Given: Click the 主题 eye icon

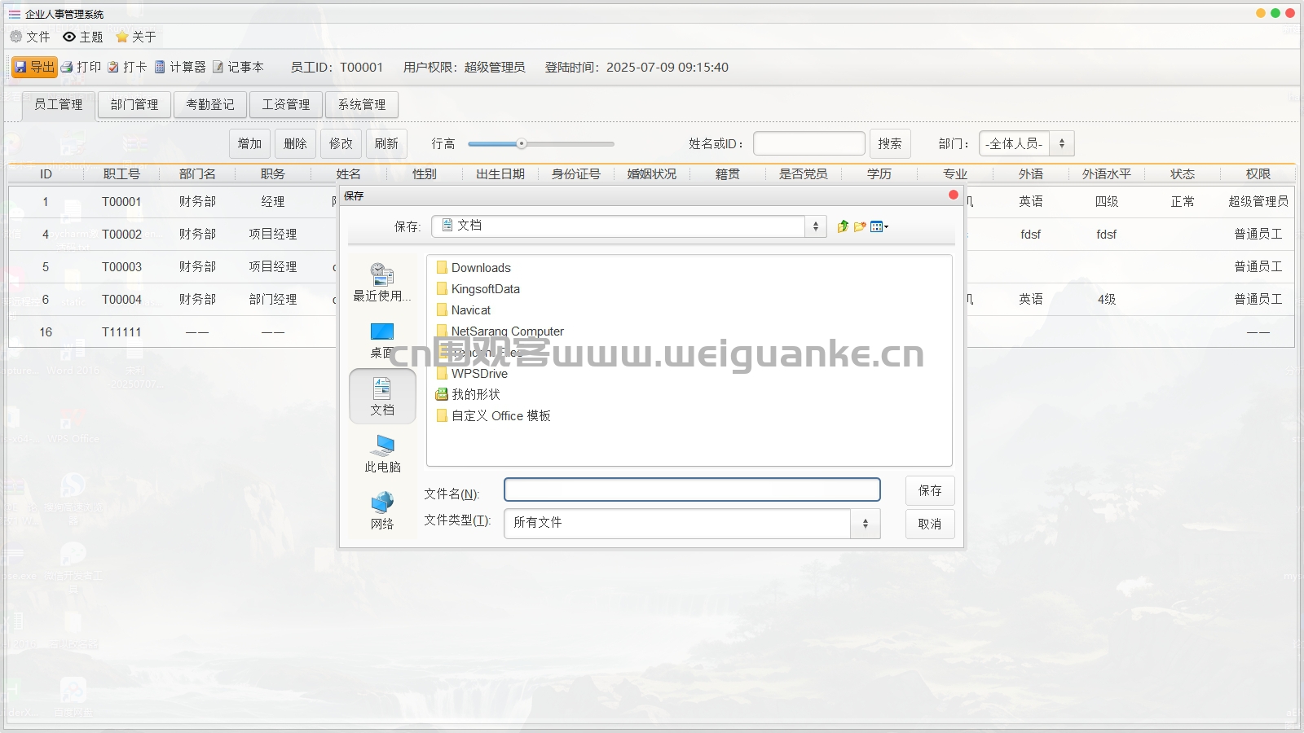Looking at the screenshot, I should [69, 37].
